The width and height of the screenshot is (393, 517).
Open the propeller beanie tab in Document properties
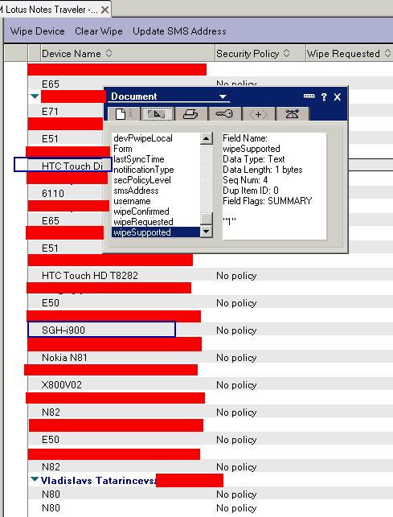292,114
